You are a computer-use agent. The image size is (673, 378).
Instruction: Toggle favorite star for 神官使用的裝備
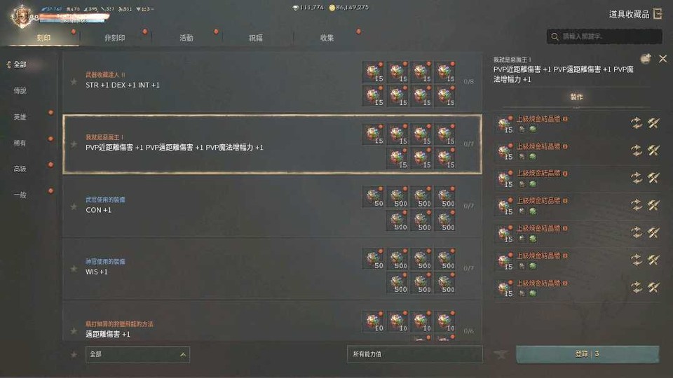click(74, 269)
